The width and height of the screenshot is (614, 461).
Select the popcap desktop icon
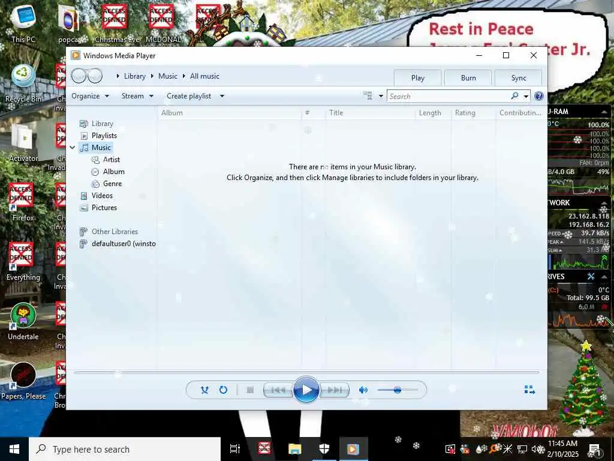click(x=70, y=24)
